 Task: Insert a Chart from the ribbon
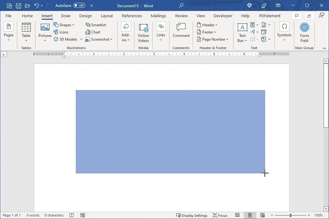(93, 32)
